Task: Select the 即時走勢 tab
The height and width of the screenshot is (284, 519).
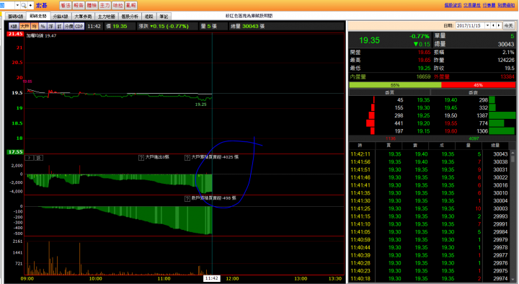Action: 38,16
